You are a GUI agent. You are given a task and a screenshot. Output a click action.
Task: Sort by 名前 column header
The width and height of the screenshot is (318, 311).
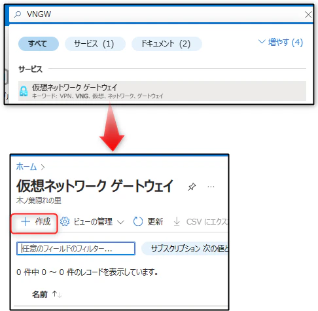(x=40, y=295)
